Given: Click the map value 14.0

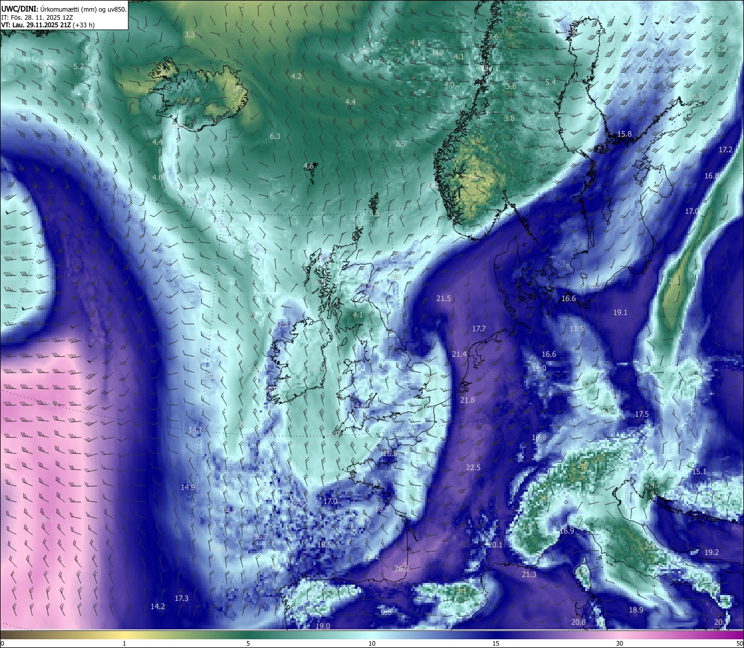Looking at the screenshot, I should [x=539, y=368].
